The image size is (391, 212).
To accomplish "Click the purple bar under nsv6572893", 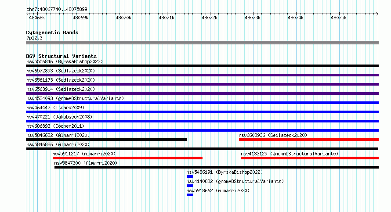I will (x=202, y=75).
